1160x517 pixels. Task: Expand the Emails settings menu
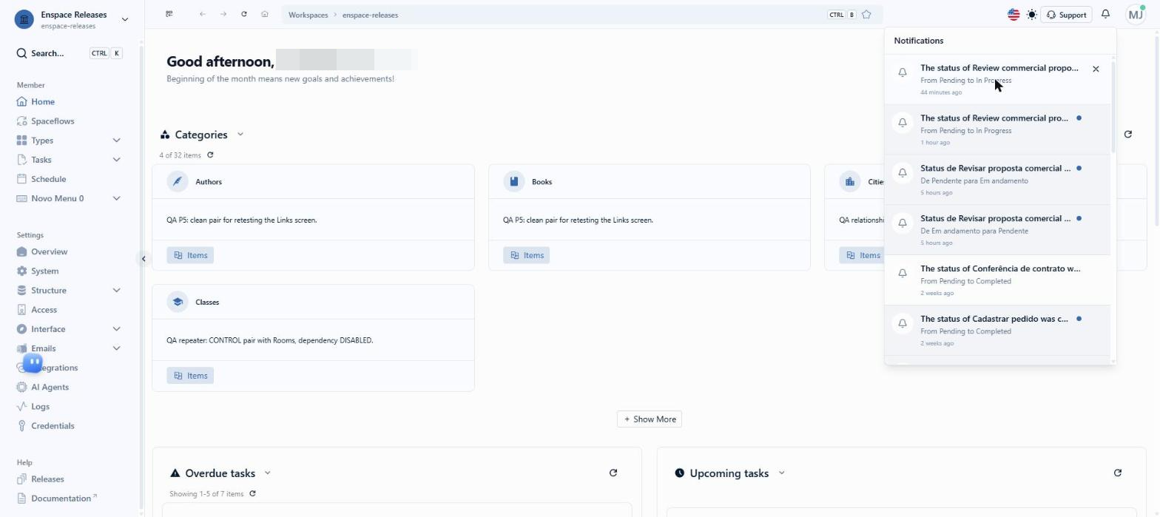click(116, 348)
